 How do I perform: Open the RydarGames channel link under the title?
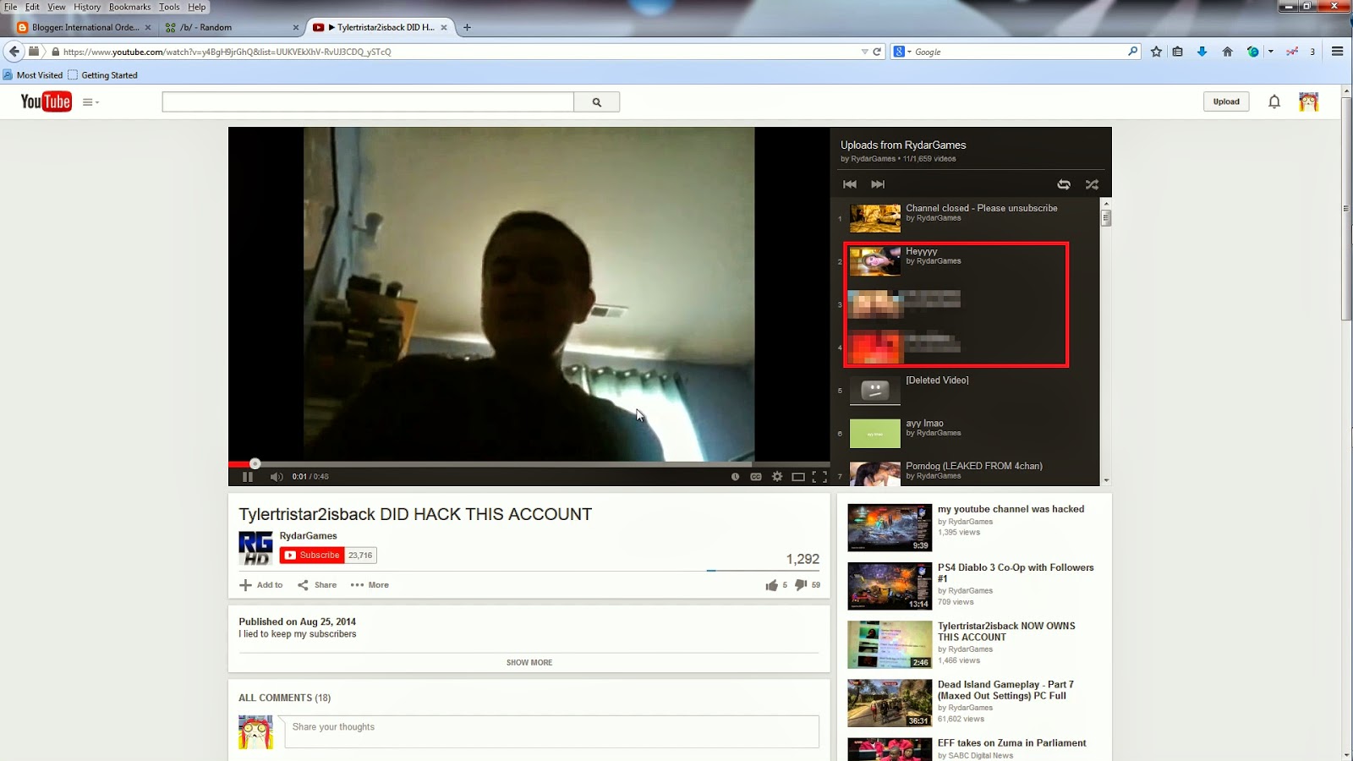[x=308, y=536]
